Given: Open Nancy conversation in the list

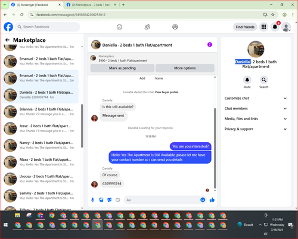Looking at the screenshot, I should point(41,145).
